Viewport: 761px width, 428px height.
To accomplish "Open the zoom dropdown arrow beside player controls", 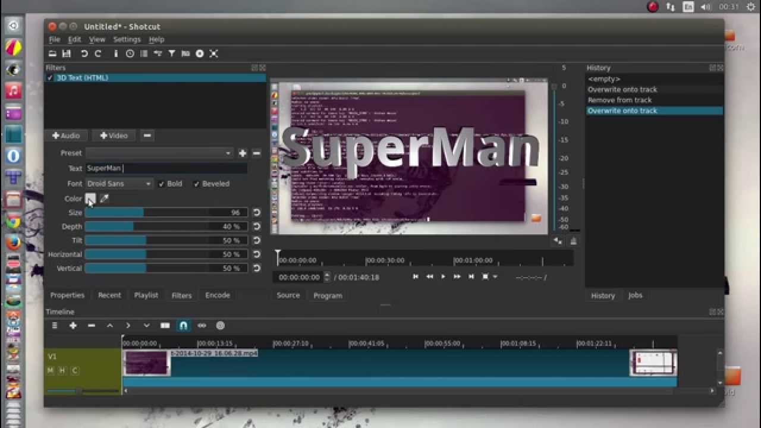I will (495, 277).
